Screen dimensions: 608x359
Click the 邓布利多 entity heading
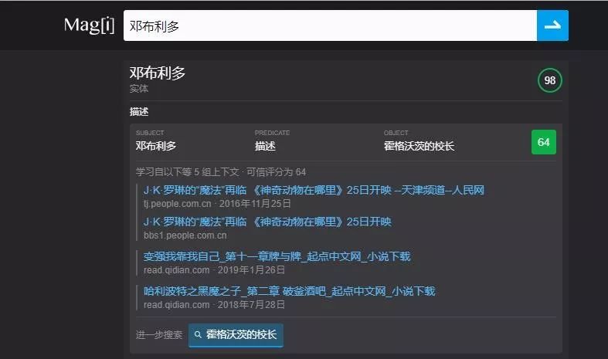click(158, 73)
